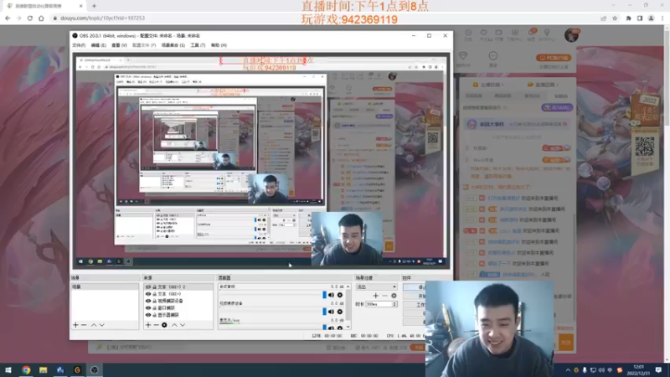Toggle visibility of 文本 (GDI+) 2 source
Screen dimensions: 670x377
point(148,287)
